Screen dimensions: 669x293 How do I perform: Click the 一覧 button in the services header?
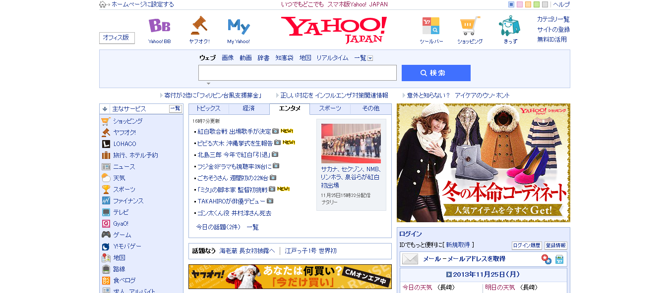coord(175,109)
